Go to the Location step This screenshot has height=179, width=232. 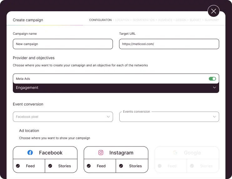[122, 20]
